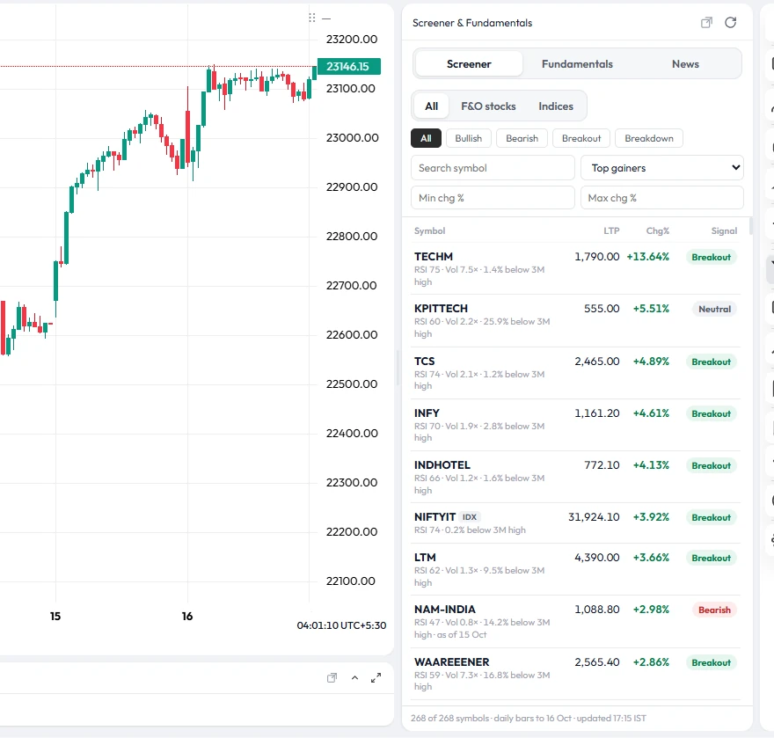
Task: Open the Fundamentals tab
Action: pyautogui.click(x=577, y=64)
